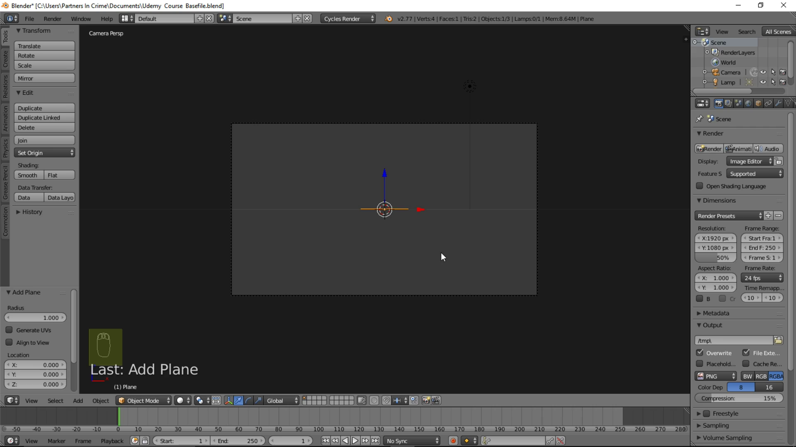Hide the Lamp with its eye toggle
This screenshot has height=447, width=796.
tap(764, 82)
